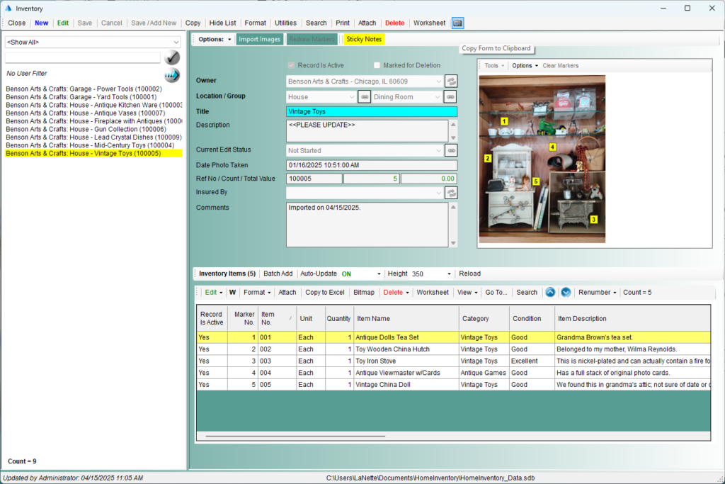725x484 pixels.
Task: Open the top Worksheet menu item
Action: pyautogui.click(x=430, y=23)
